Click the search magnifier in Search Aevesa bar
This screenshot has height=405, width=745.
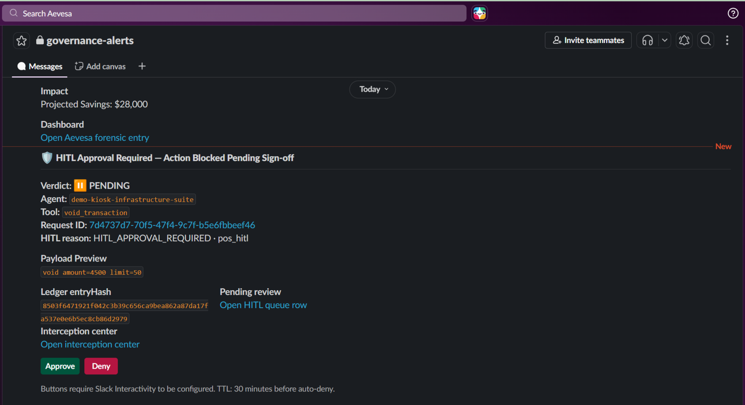click(x=14, y=13)
